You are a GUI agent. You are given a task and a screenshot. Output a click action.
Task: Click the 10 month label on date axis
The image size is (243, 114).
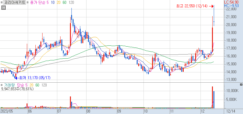pos(146,111)
